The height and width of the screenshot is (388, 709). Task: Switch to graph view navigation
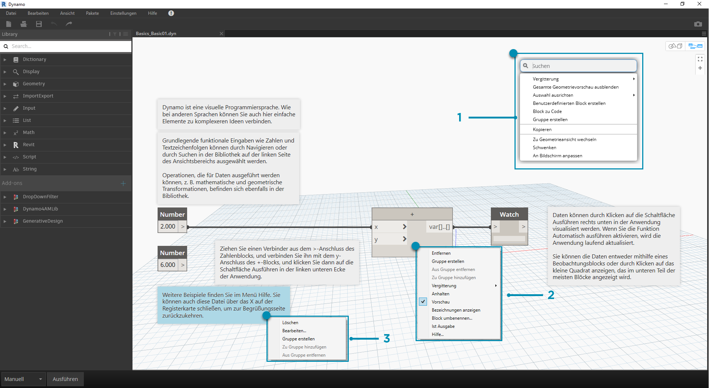click(x=695, y=46)
